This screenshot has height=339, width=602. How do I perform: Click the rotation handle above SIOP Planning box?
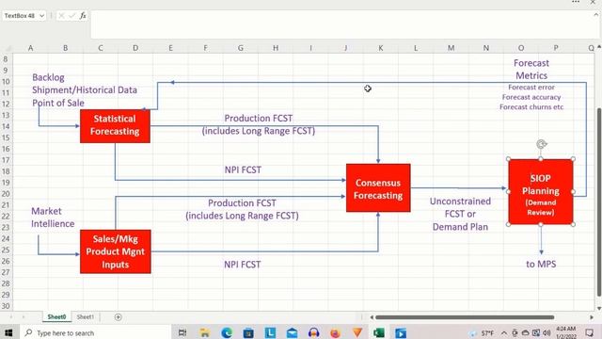pyautogui.click(x=542, y=144)
